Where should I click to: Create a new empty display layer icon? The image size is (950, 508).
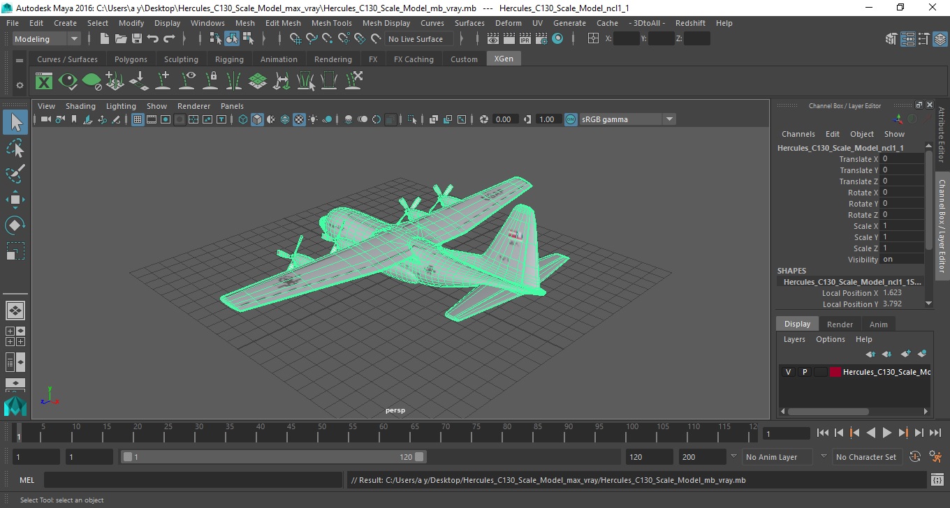click(905, 354)
